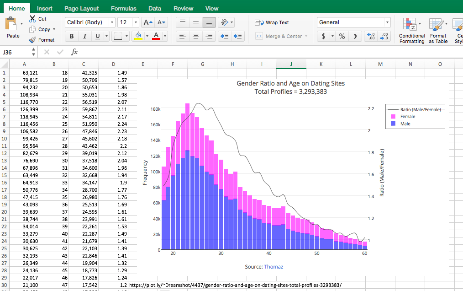The width and height of the screenshot is (463, 291).
Task: Click the insert function fx icon
Action: [74, 52]
